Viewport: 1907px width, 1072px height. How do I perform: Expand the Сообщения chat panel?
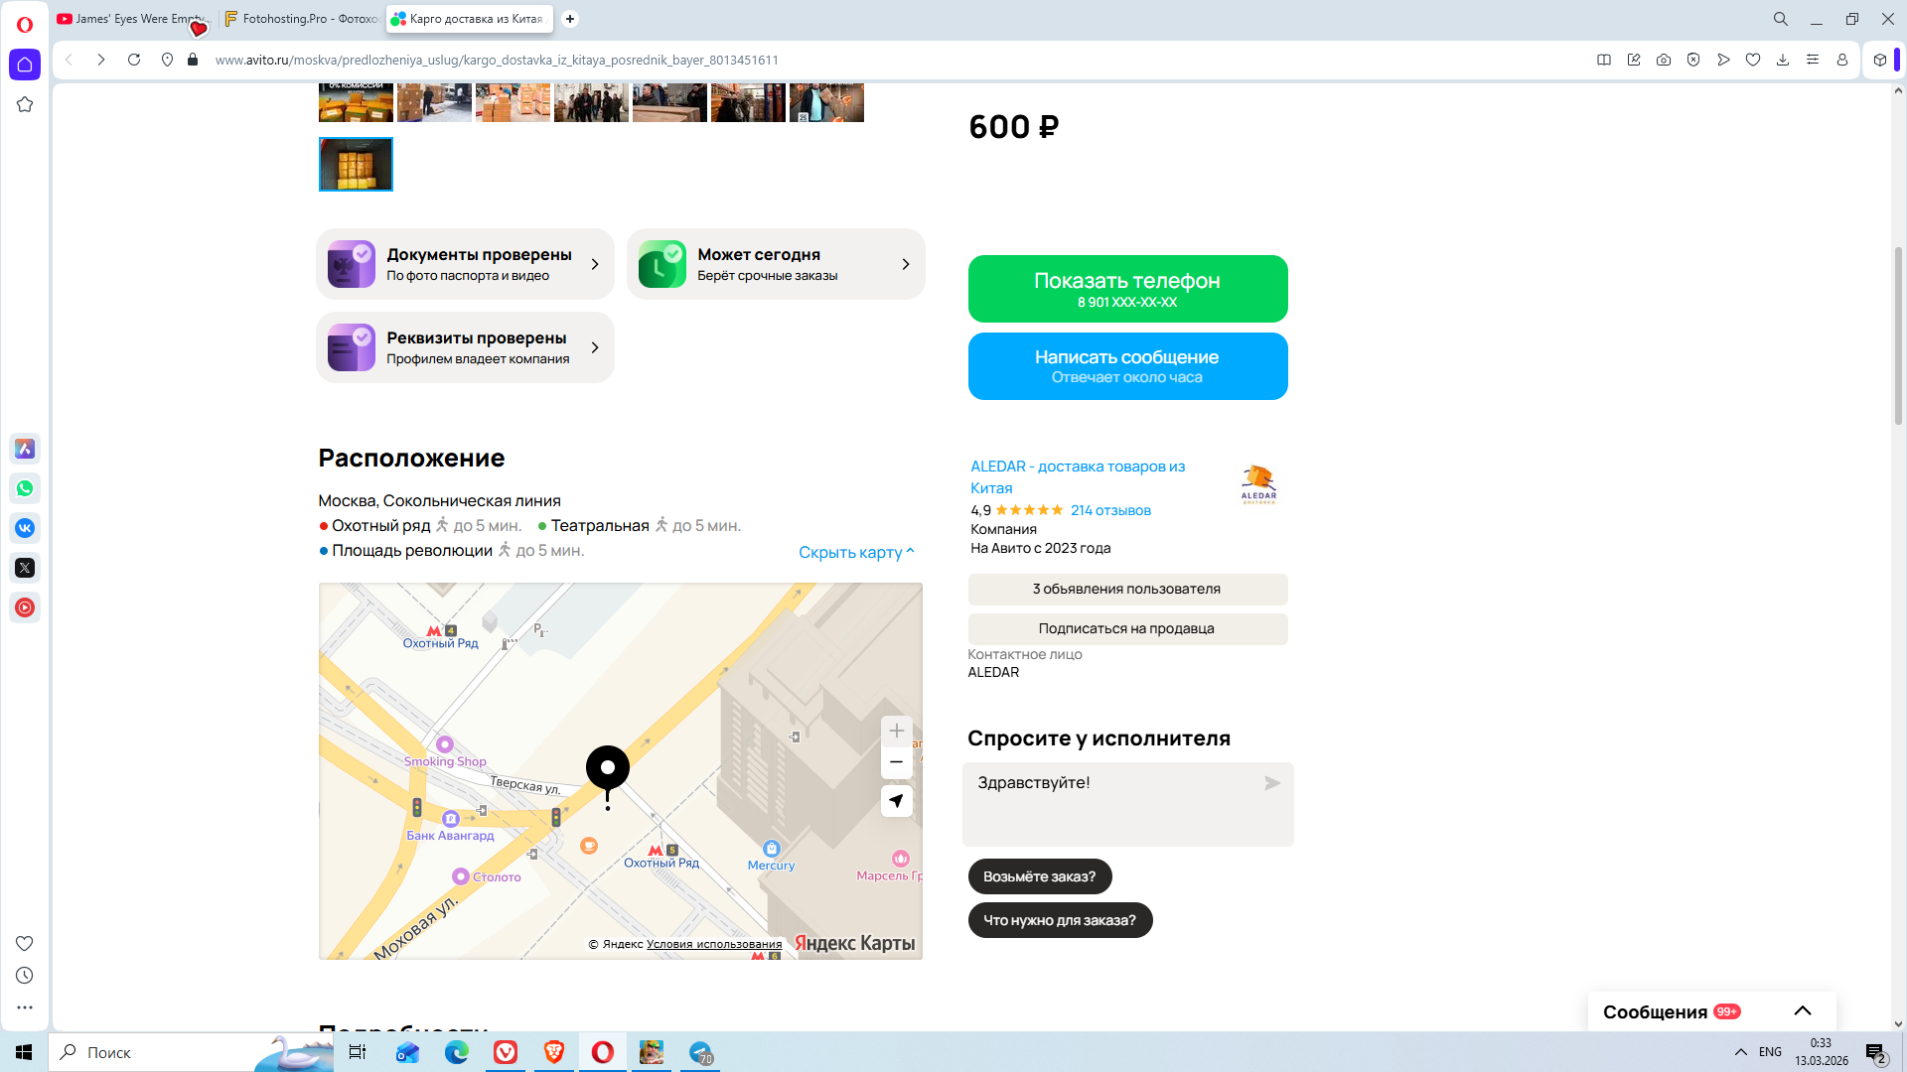pos(1802,1010)
